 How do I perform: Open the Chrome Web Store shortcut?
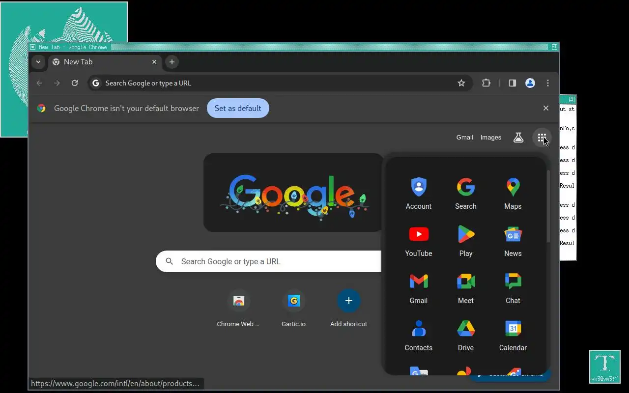coord(238,308)
